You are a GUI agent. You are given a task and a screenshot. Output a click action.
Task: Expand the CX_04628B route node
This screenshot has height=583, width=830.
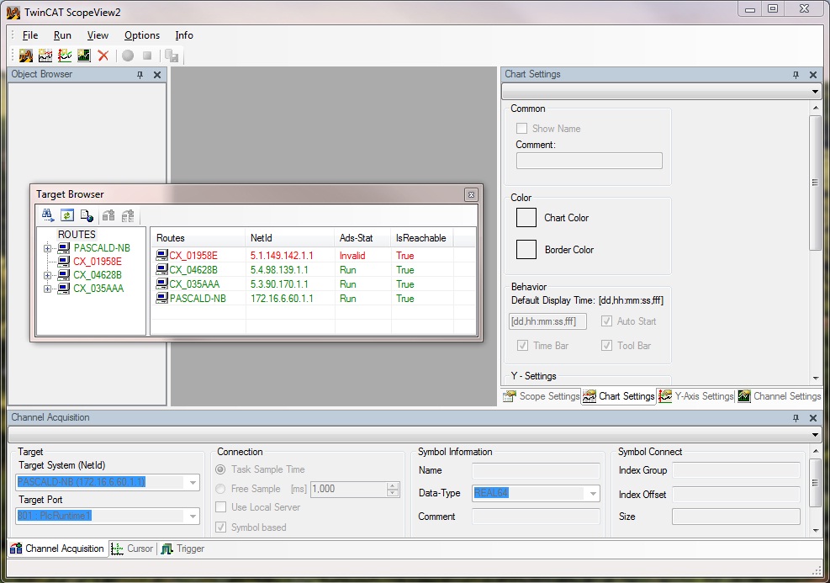click(x=48, y=275)
